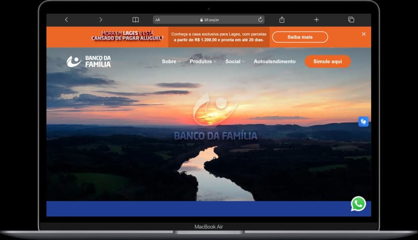Click the AA reader text-size icon
This screenshot has width=418, height=240.
158,20
